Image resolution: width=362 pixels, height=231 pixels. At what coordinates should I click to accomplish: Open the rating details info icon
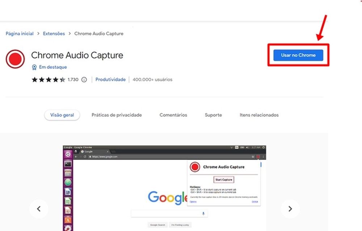click(x=84, y=80)
